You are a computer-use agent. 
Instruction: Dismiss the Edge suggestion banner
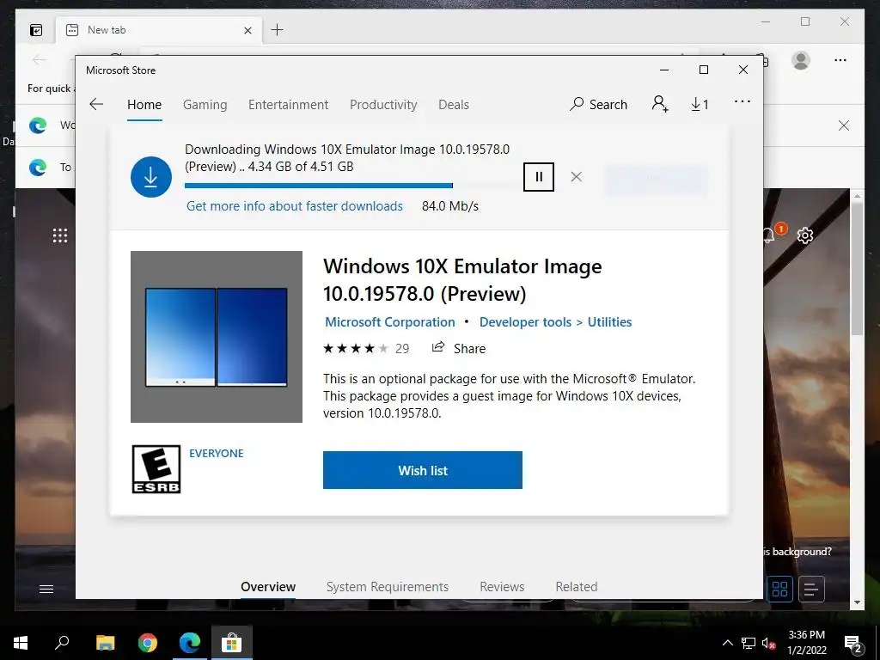tap(844, 125)
